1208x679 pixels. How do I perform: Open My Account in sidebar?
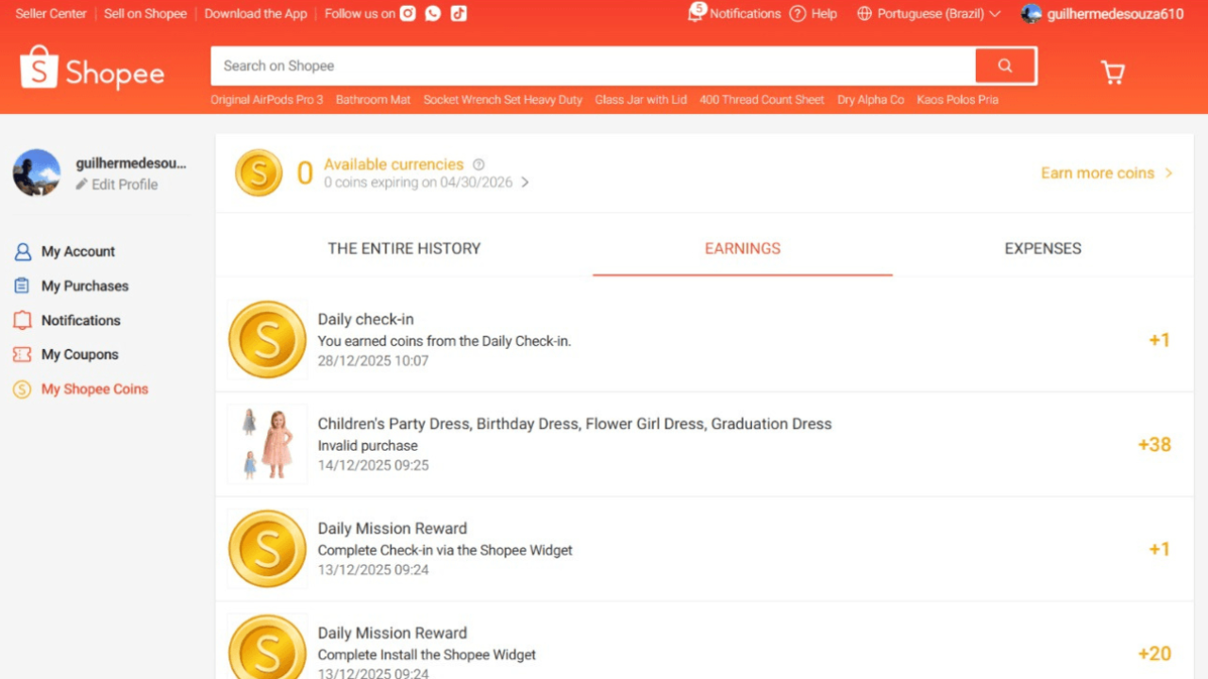coord(78,252)
